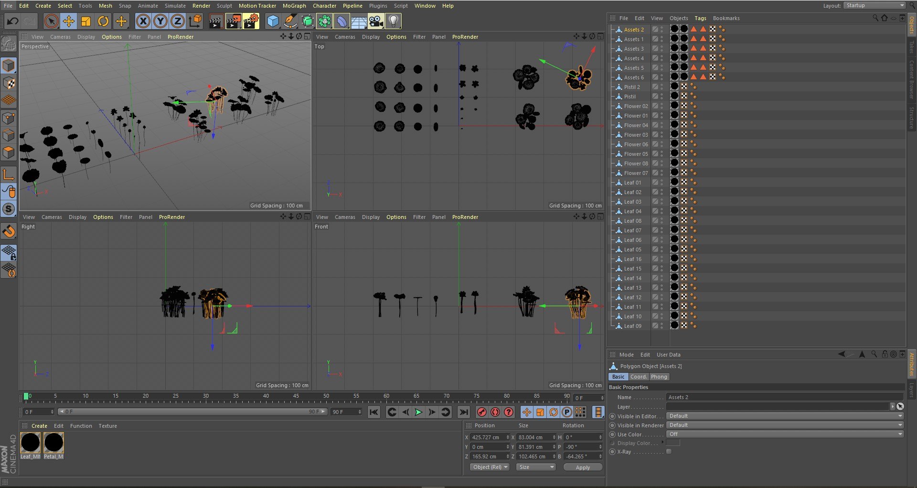The width and height of the screenshot is (917, 488).
Task: Open the Texture menu in material manager
Action: [x=107, y=426]
